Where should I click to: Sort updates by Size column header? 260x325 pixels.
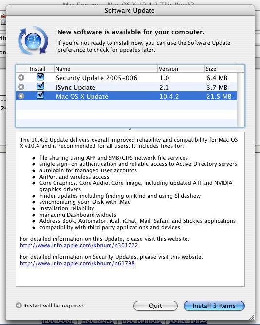pos(221,69)
